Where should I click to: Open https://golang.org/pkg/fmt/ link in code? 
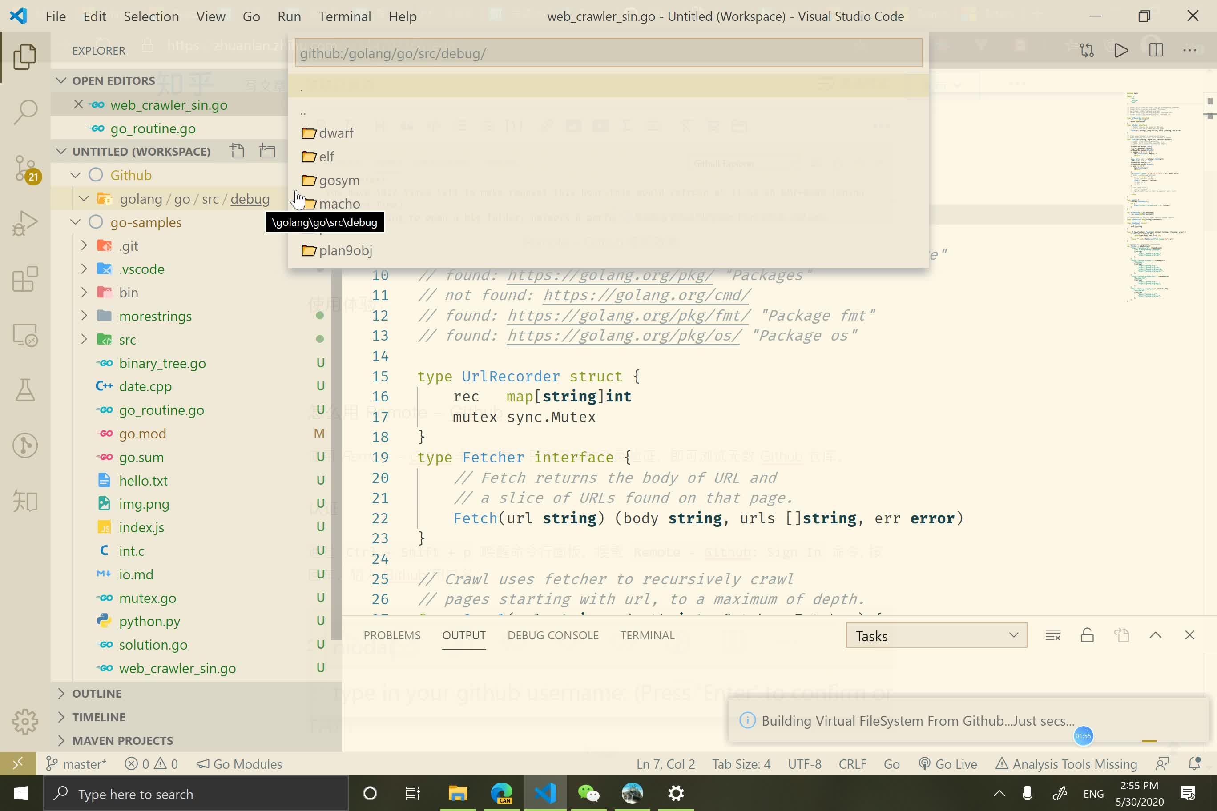[629, 315]
